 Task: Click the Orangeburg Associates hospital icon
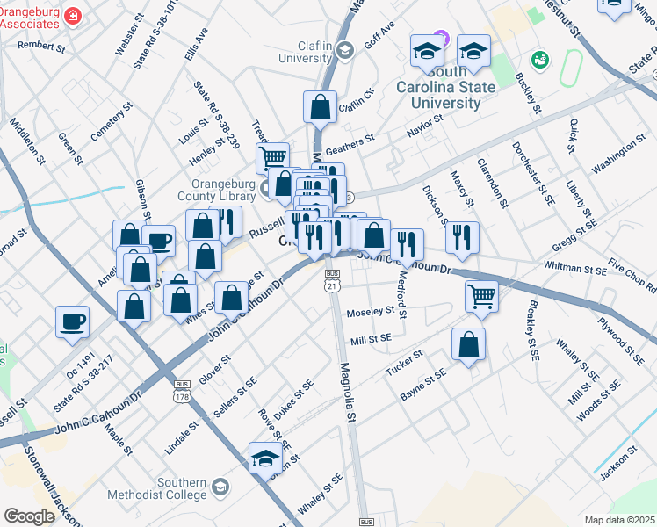tap(73, 17)
